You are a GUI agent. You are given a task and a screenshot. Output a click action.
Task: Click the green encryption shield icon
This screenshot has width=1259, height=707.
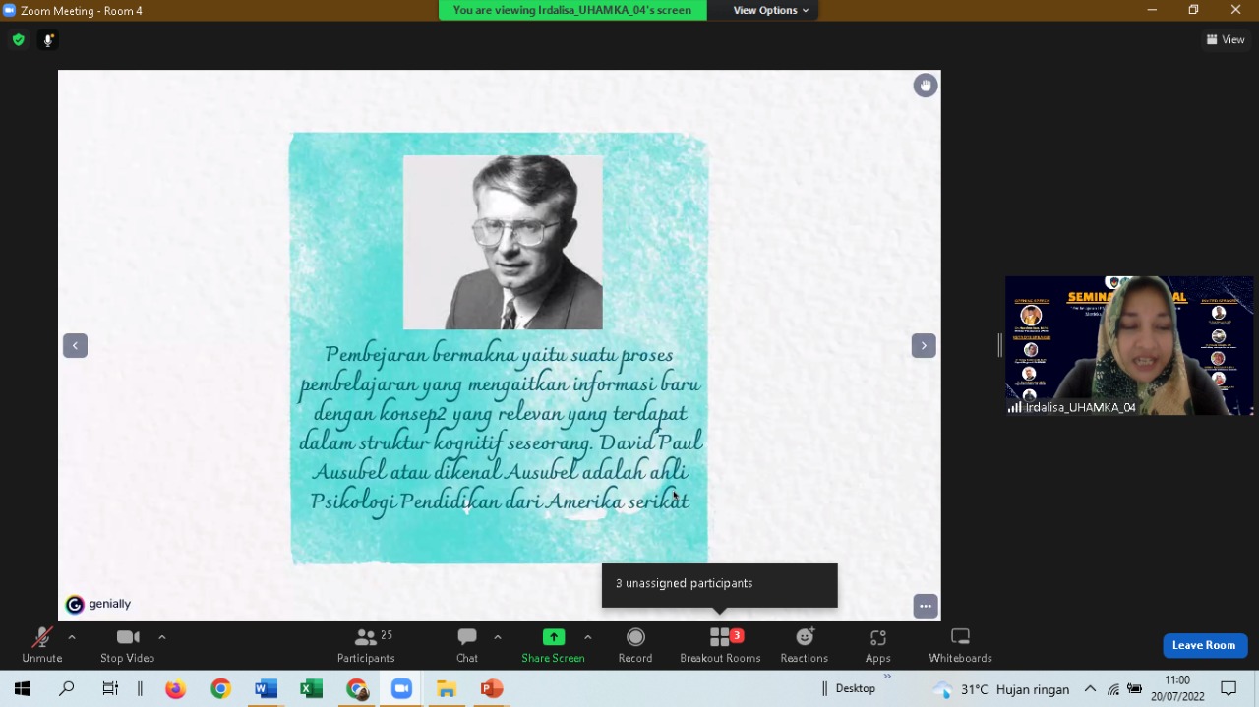[18, 40]
